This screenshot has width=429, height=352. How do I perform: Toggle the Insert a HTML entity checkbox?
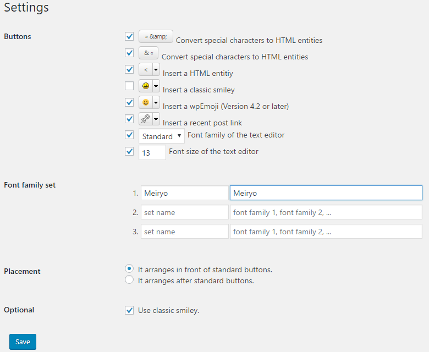(x=129, y=69)
